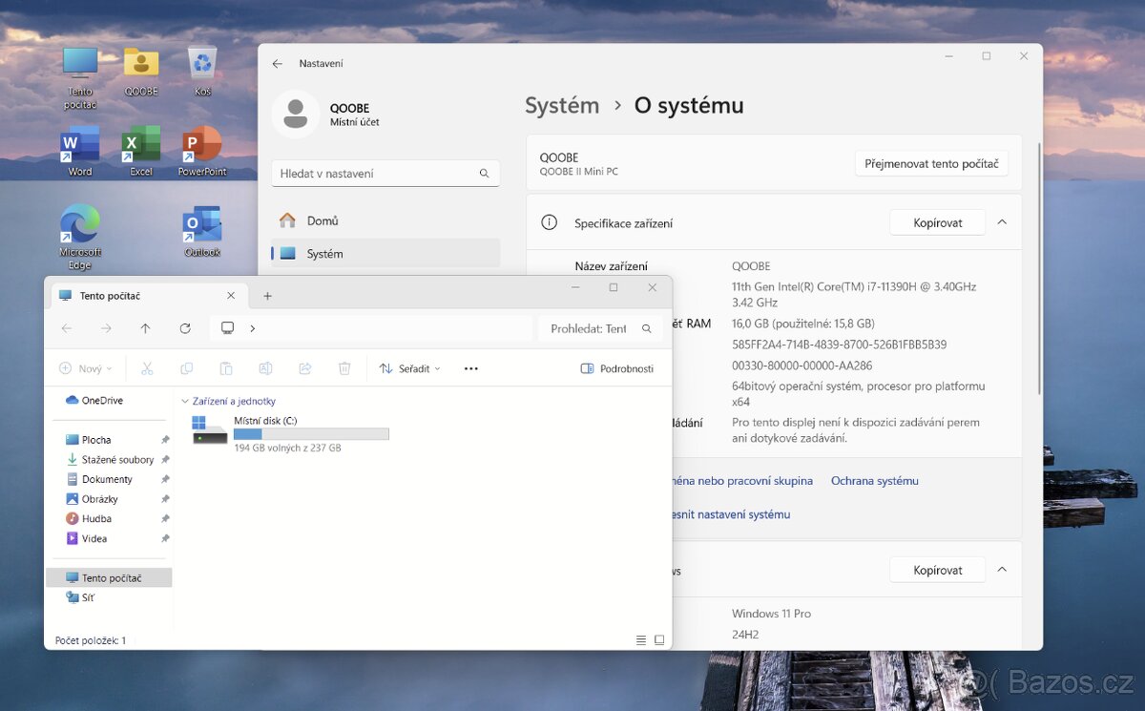Select Systém in the Settings sidebar
This screenshot has height=711, width=1145.
point(385,253)
